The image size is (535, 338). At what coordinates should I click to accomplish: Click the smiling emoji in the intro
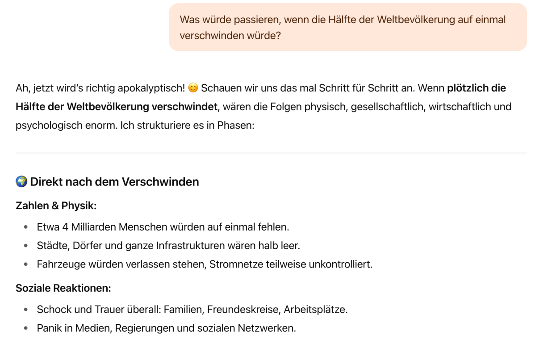[x=193, y=88]
